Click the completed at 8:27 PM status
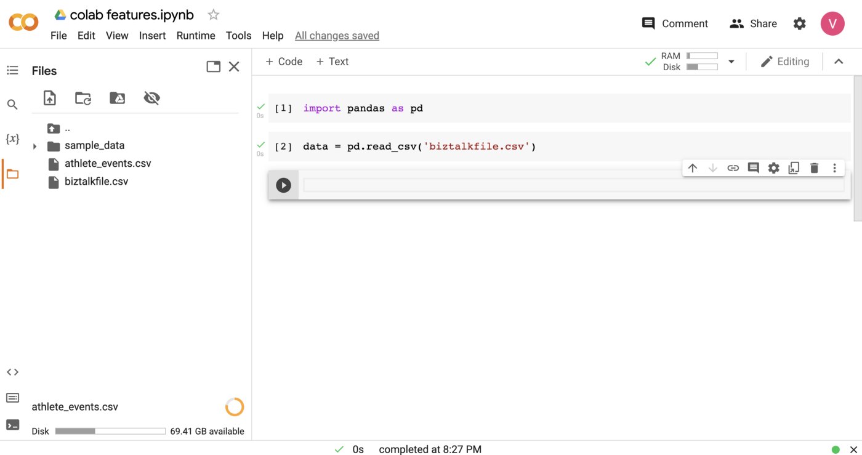862x455 pixels. point(430,449)
